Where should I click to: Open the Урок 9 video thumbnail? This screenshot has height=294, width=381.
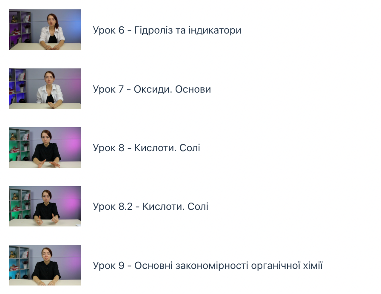tap(45, 265)
